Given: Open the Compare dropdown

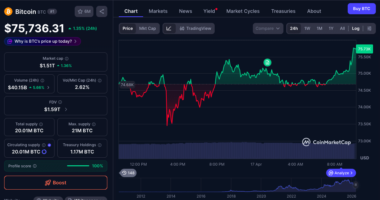Looking at the screenshot, I should (x=268, y=28).
